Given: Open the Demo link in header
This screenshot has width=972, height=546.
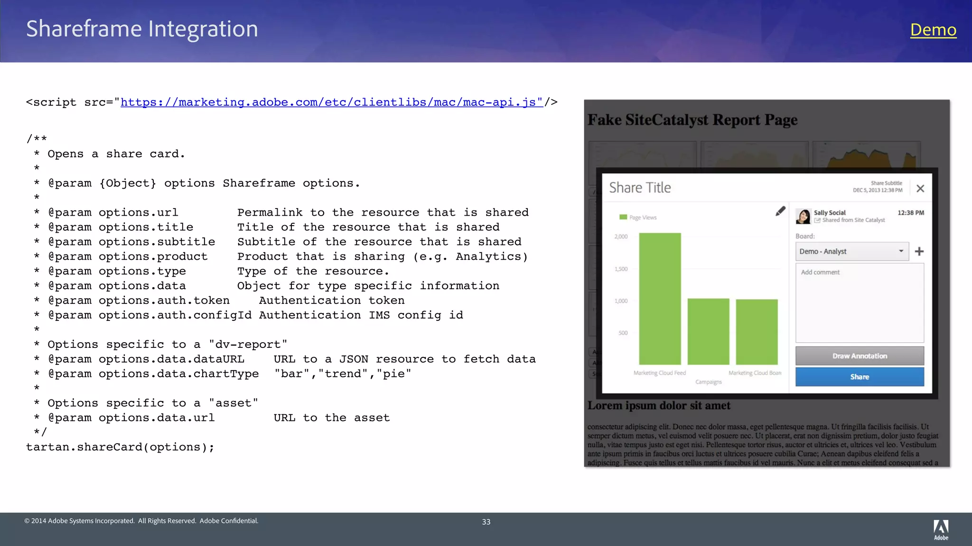Looking at the screenshot, I should [933, 29].
